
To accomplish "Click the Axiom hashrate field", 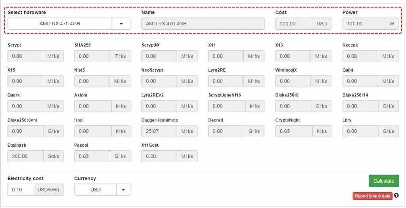I will point(93,106).
